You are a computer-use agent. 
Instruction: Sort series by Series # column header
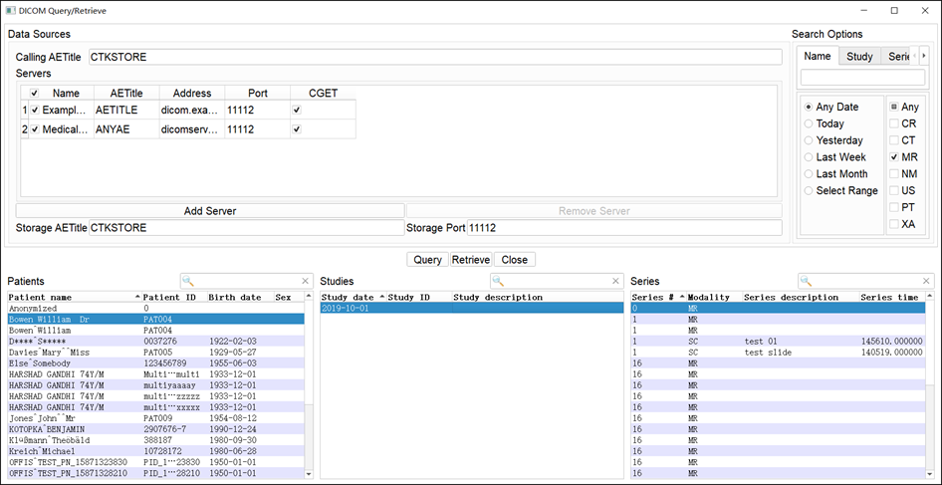pos(653,297)
